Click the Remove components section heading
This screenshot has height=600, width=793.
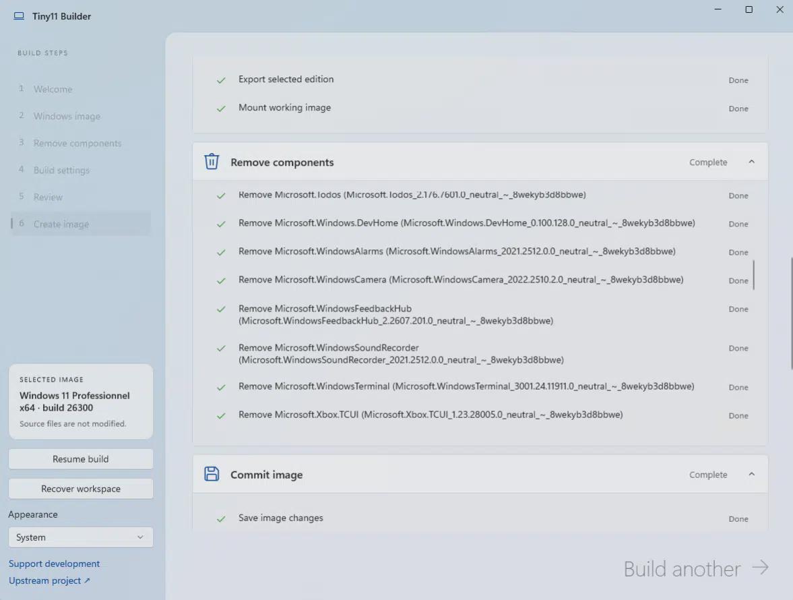point(282,162)
